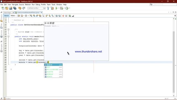Click the Stop Macro Recording icon

[x=66, y=16]
